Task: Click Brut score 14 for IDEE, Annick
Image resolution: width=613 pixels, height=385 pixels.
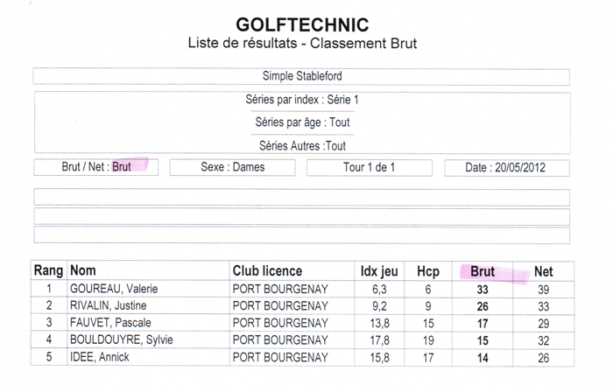Action: [x=483, y=358]
